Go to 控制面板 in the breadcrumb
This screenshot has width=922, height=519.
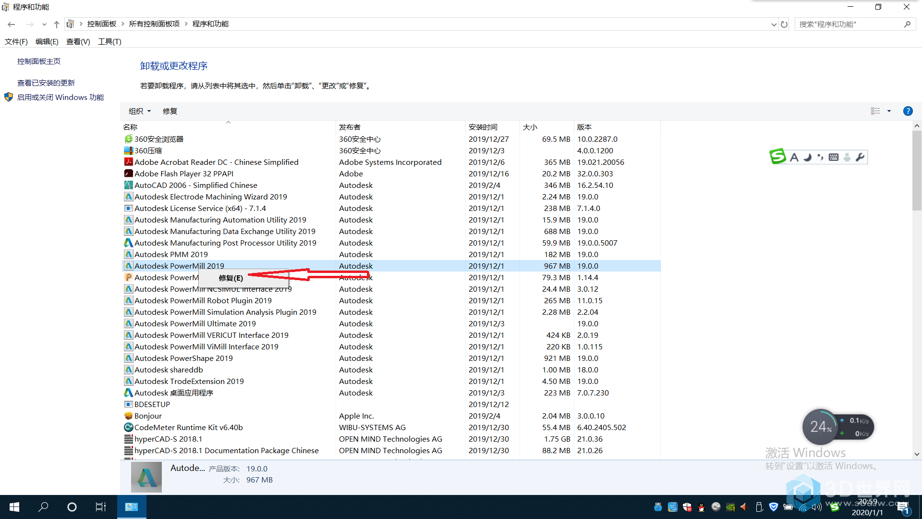click(102, 24)
